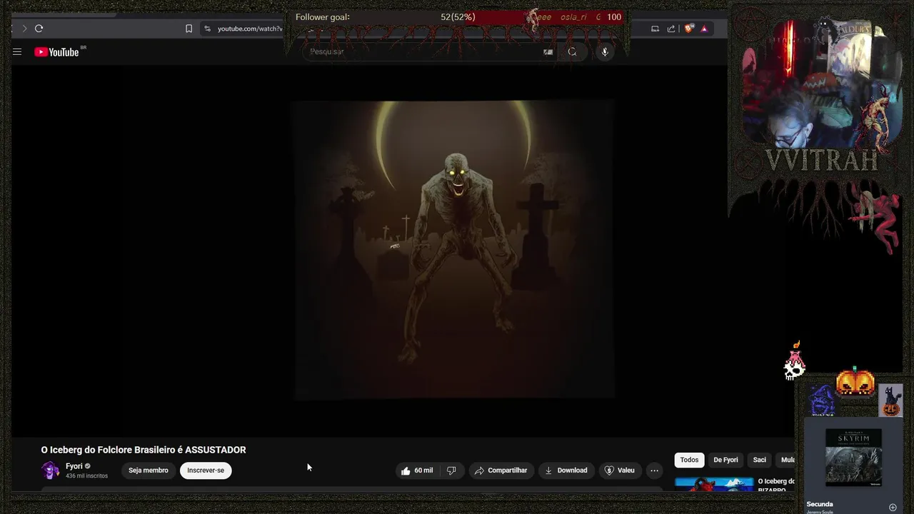
Task: Select the Todos filter chip
Action: coord(689,460)
